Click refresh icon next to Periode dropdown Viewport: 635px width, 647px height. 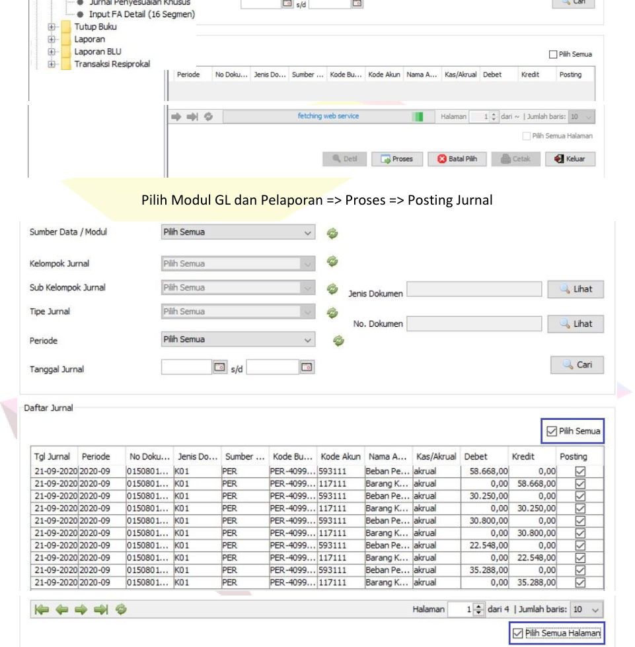338,340
